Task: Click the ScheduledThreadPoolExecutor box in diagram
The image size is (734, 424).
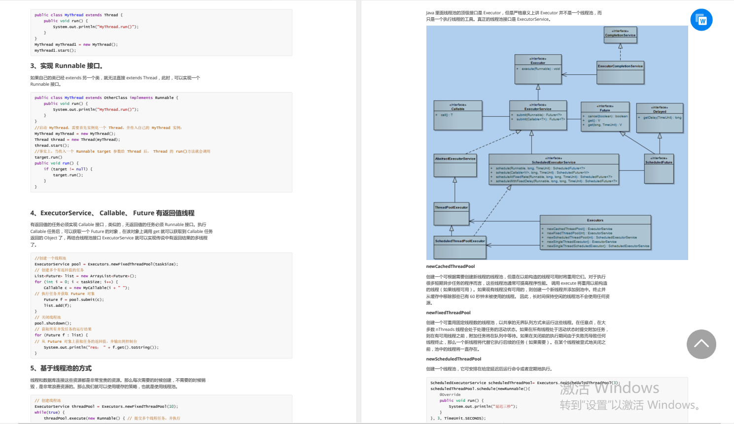Action: pyautogui.click(x=460, y=247)
